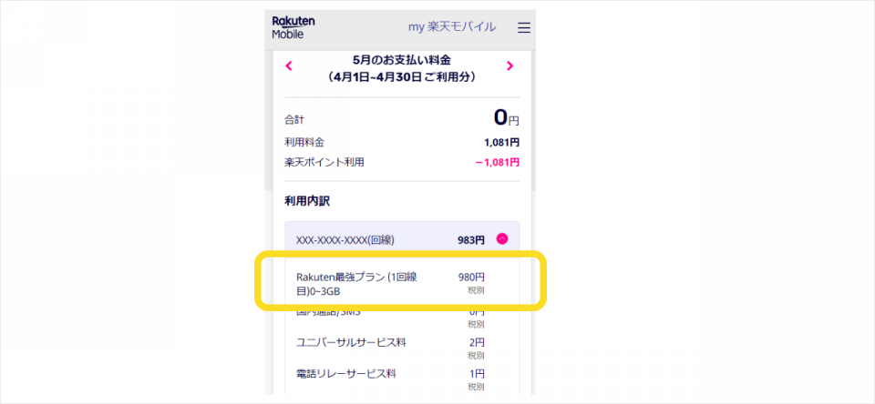
Task: Click the 5月のお支払い料金 heading
Action: [x=400, y=60]
